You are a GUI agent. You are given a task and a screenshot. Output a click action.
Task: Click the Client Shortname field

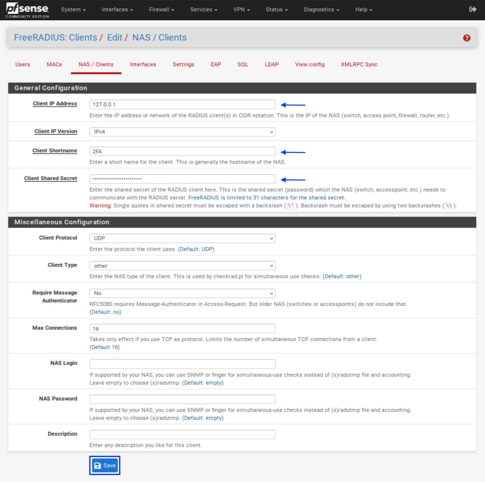(x=182, y=151)
